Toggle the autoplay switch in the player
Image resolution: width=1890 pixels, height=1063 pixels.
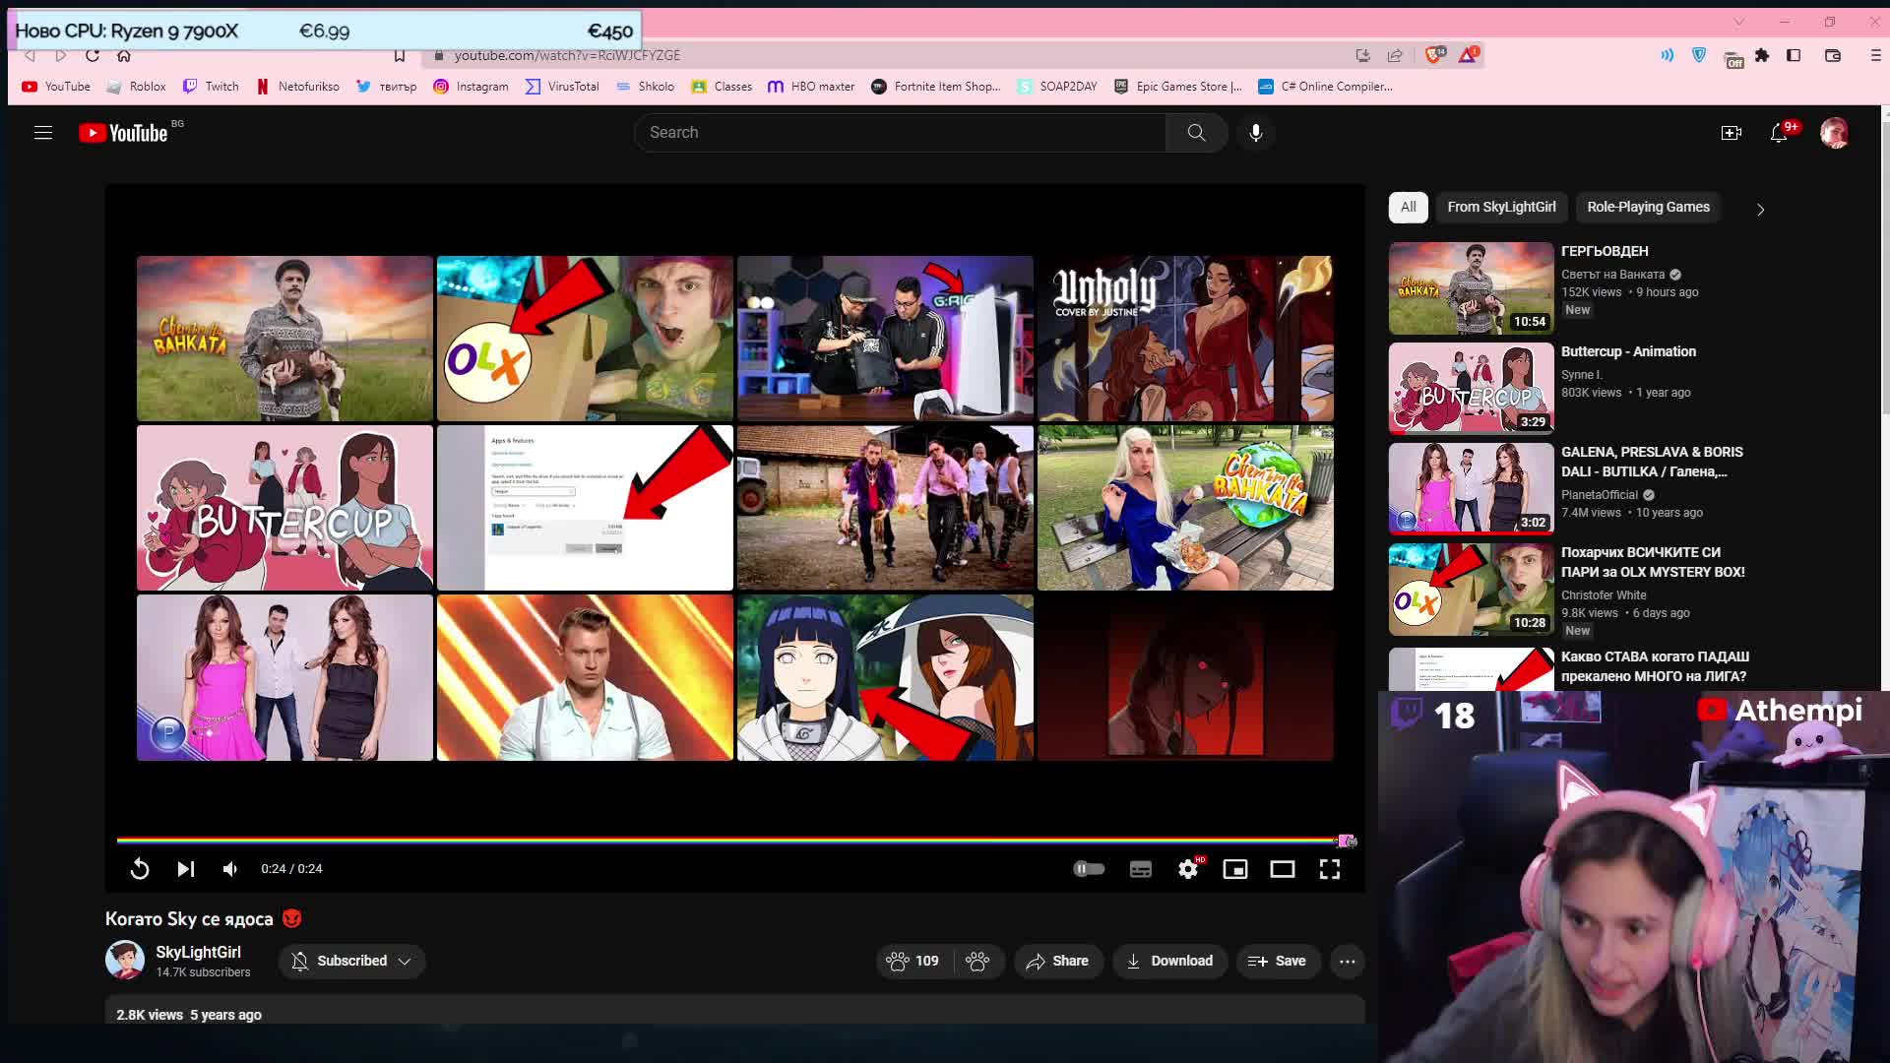tap(1089, 869)
